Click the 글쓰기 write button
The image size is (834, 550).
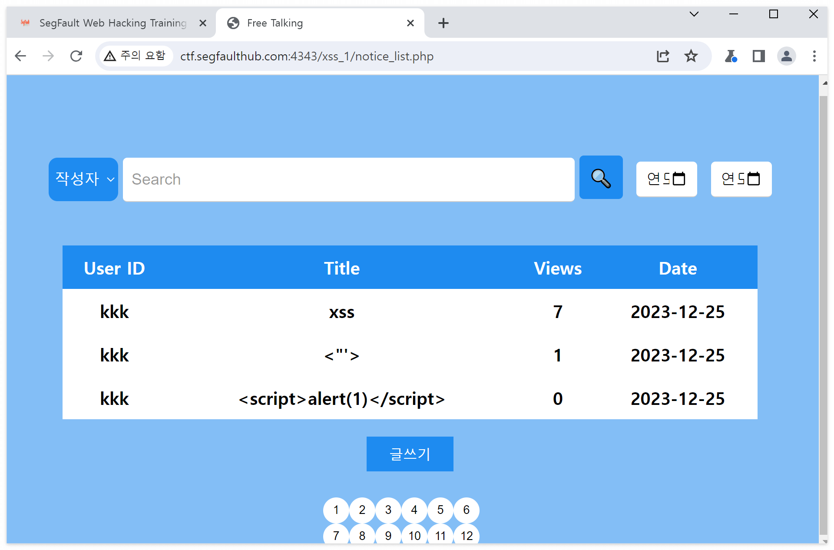point(410,454)
